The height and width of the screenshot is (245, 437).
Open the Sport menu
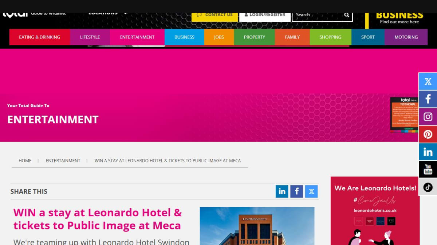click(x=368, y=37)
